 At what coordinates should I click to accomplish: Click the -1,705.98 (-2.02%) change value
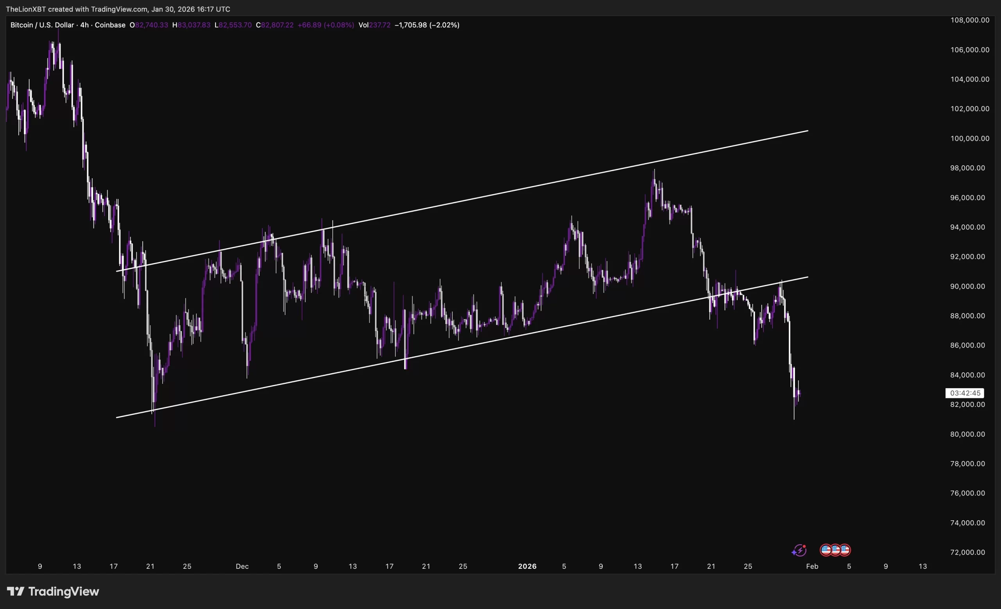coord(427,25)
